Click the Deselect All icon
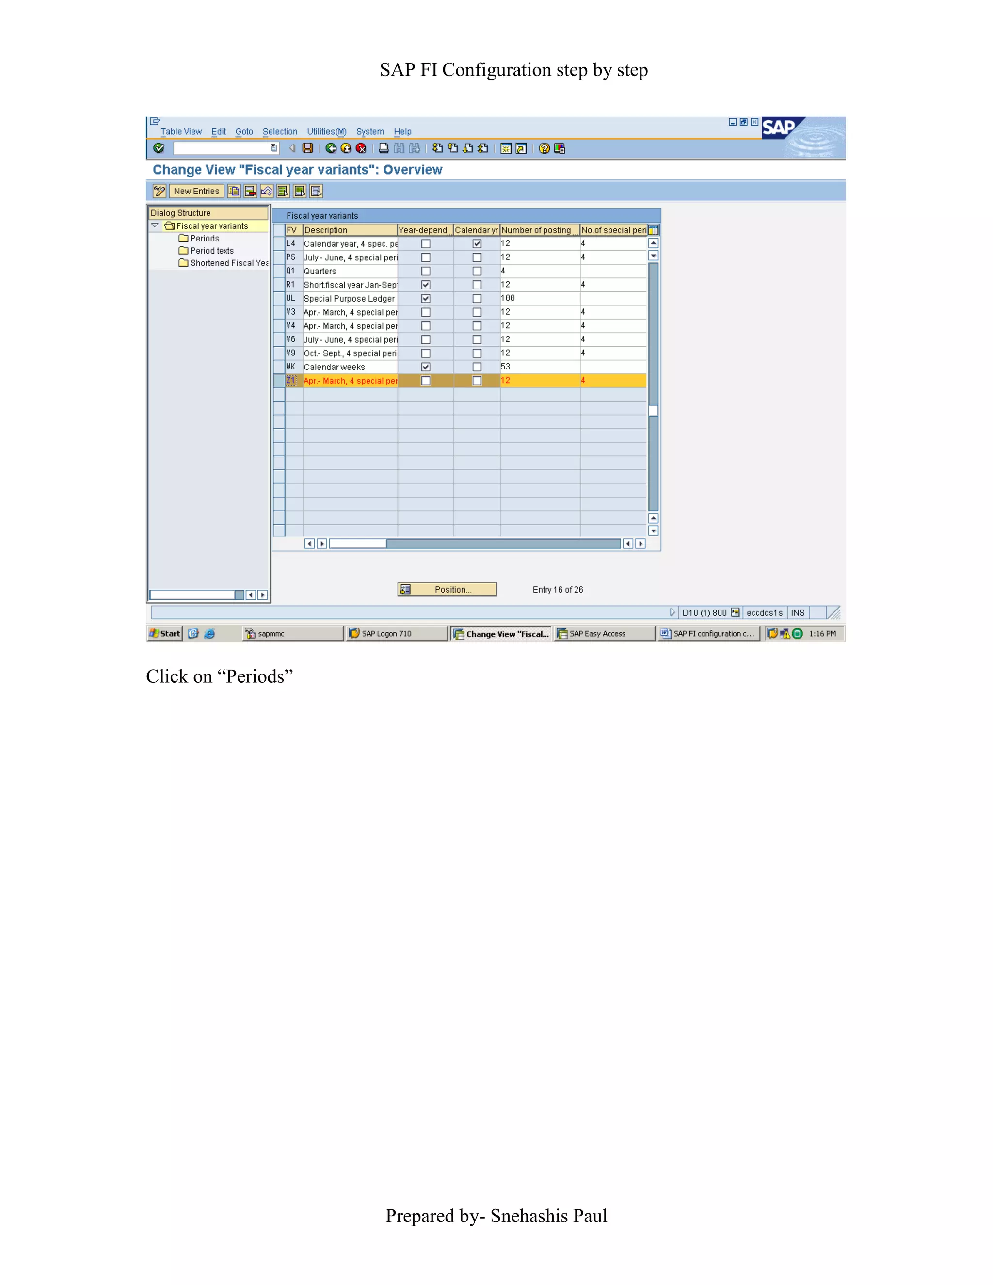 tap(317, 191)
